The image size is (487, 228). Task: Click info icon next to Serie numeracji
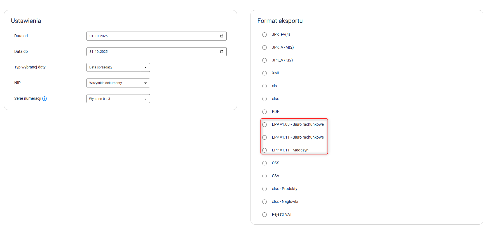[x=45, y=99]
